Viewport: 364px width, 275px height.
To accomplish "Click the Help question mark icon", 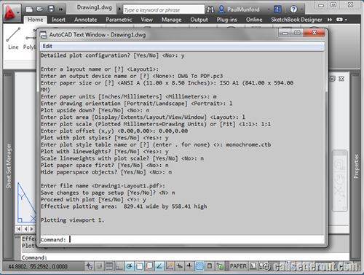I will tap(293, 9).
